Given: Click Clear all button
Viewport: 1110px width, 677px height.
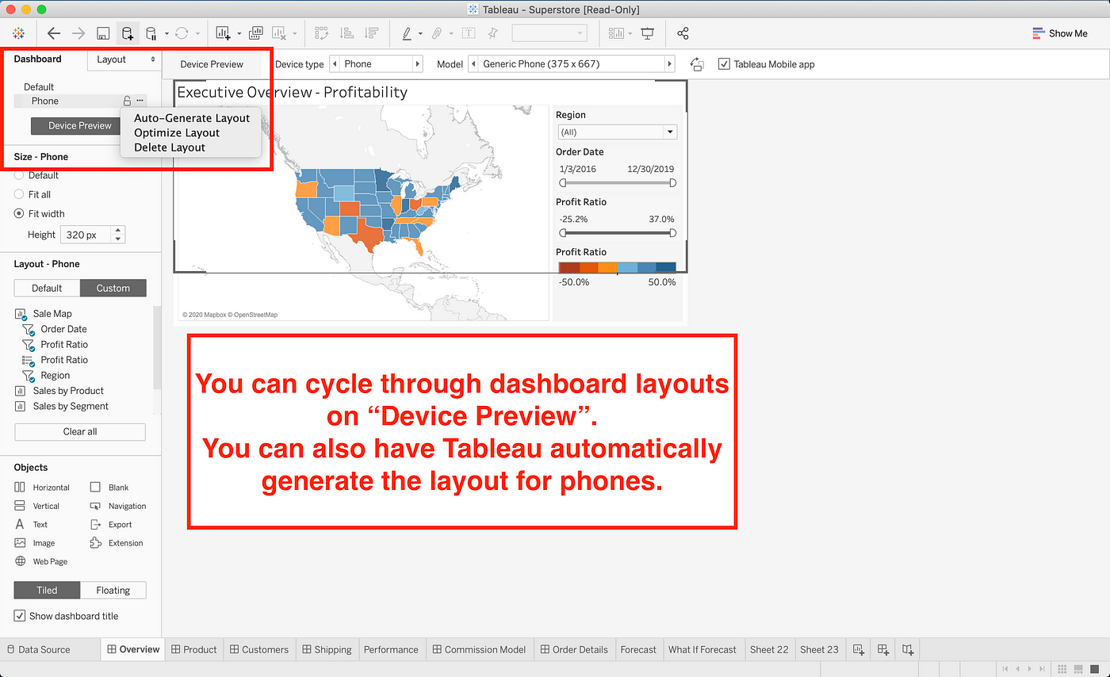Looking at the screenshot, I should pyautogui.click(x=80, y=432).
